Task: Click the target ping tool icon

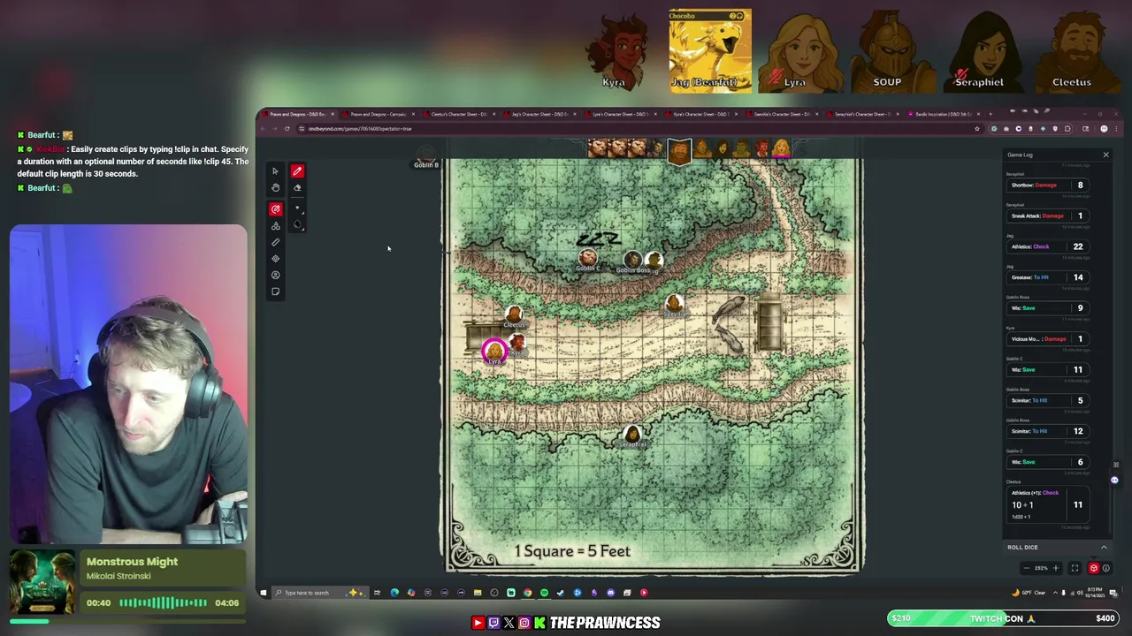Action: tap(275, 259)
